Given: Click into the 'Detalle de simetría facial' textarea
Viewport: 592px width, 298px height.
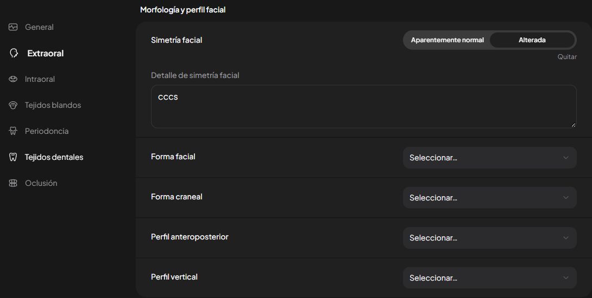Looking at the screenshot, I should [363, 107].
